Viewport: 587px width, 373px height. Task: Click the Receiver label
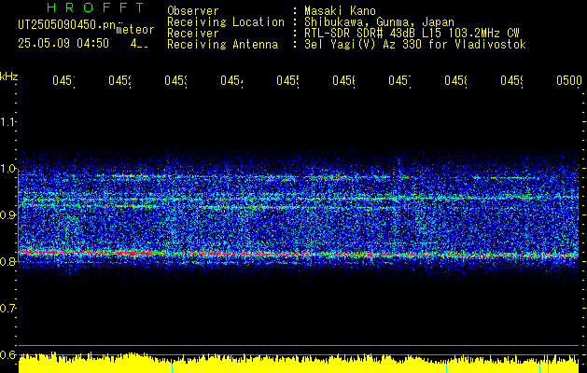point(193,34)
